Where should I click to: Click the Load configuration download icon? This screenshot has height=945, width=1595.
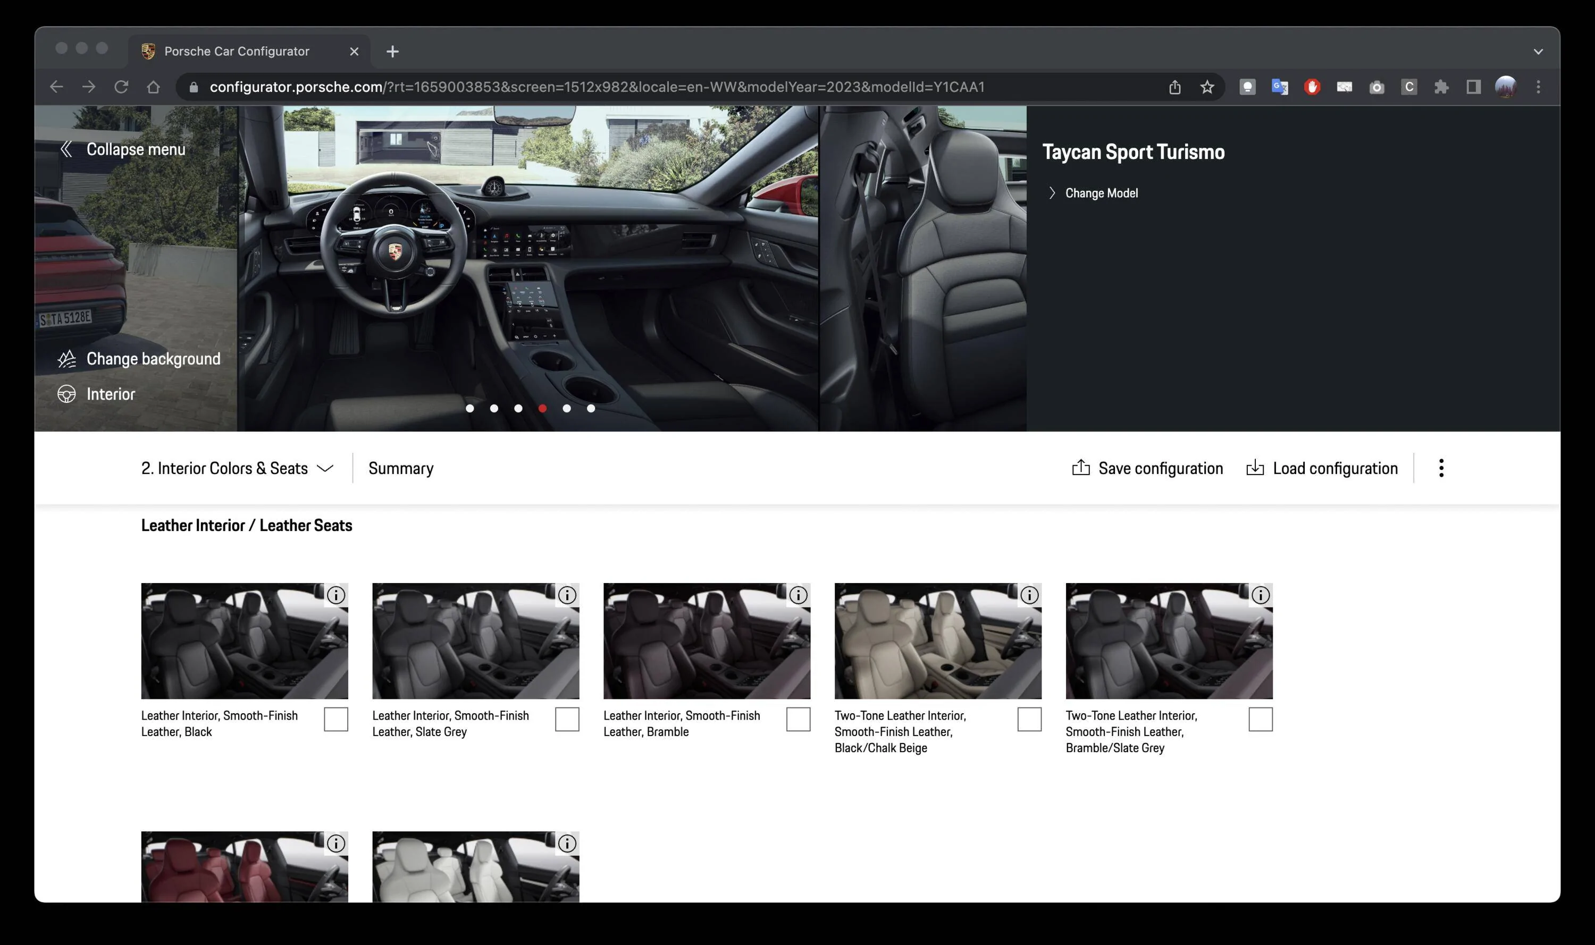click(x=1255, y=467)
